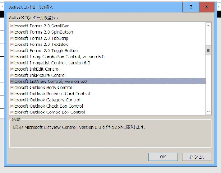This screenshot has height=173, width=221.
Task: Click the キャンセル button
Action: [x=197, y=157]
